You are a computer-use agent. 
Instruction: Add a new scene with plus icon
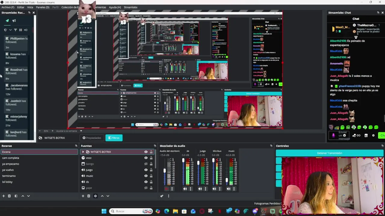pyautogui.click(x=4, y=196)
